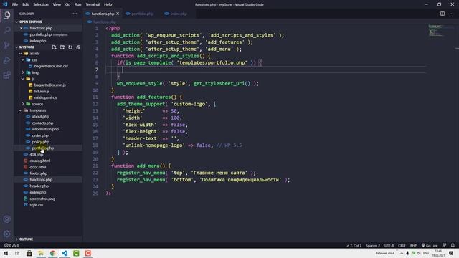Open baguetteBox.min.css file
Viewport: 459px width, 258px height.
(51, 66)
